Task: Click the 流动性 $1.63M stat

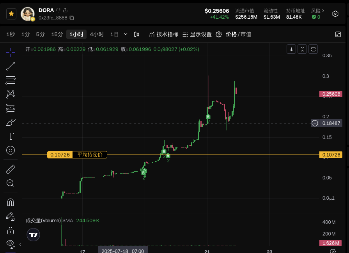Action: click(x=271, y=14)
